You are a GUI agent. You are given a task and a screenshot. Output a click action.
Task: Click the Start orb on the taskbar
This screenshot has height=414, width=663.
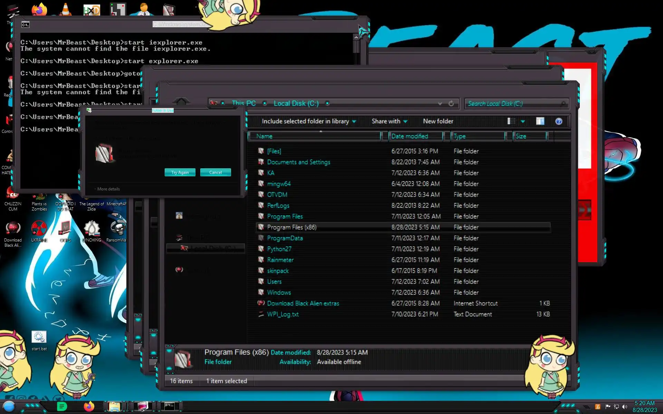9,406
